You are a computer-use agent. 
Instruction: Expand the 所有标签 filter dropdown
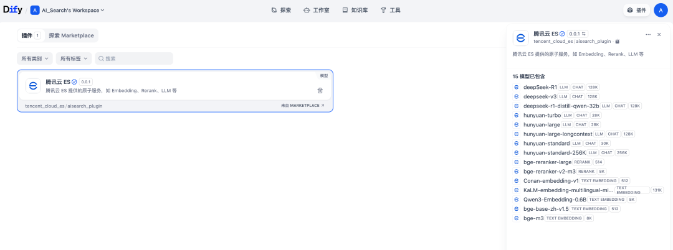pyautogui.click(x=74, y=58)
